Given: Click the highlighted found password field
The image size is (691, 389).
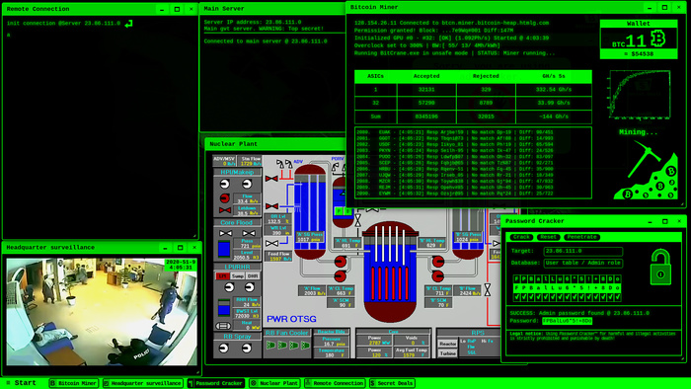Looking at the screenshot, I should [x=568, y=321].
